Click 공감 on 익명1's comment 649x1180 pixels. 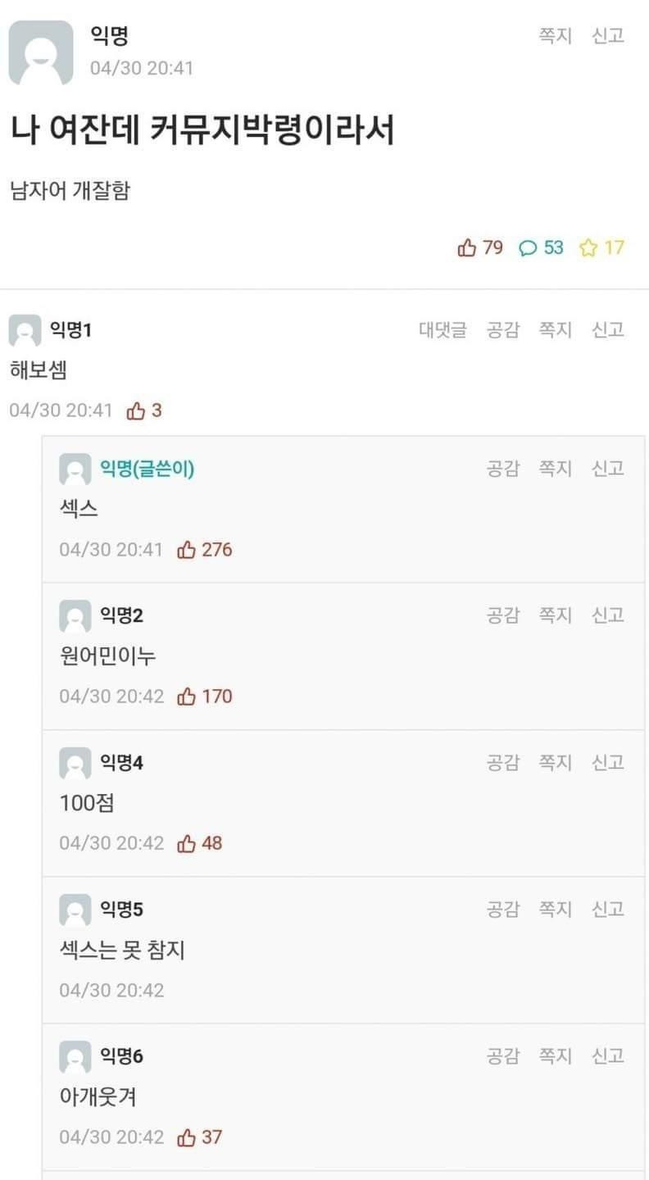pyautogui.click(x=503, y=329)
